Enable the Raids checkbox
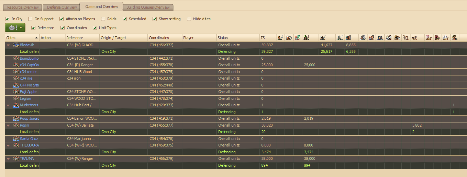The image size is (467, 177). point(102,19)
